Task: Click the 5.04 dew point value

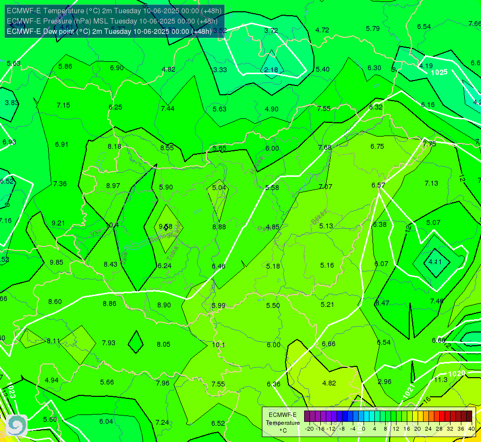Action: point(219,188)
